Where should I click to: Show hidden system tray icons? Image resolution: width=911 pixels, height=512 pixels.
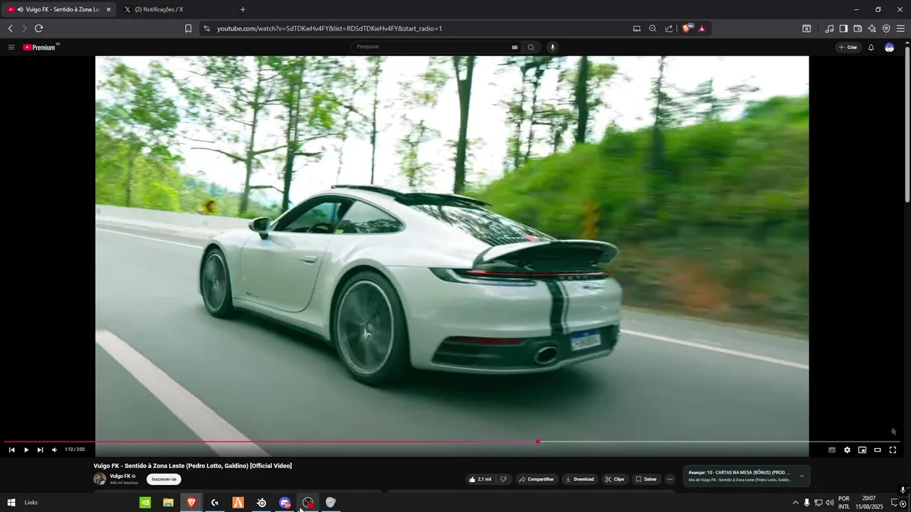pos(796,503)
